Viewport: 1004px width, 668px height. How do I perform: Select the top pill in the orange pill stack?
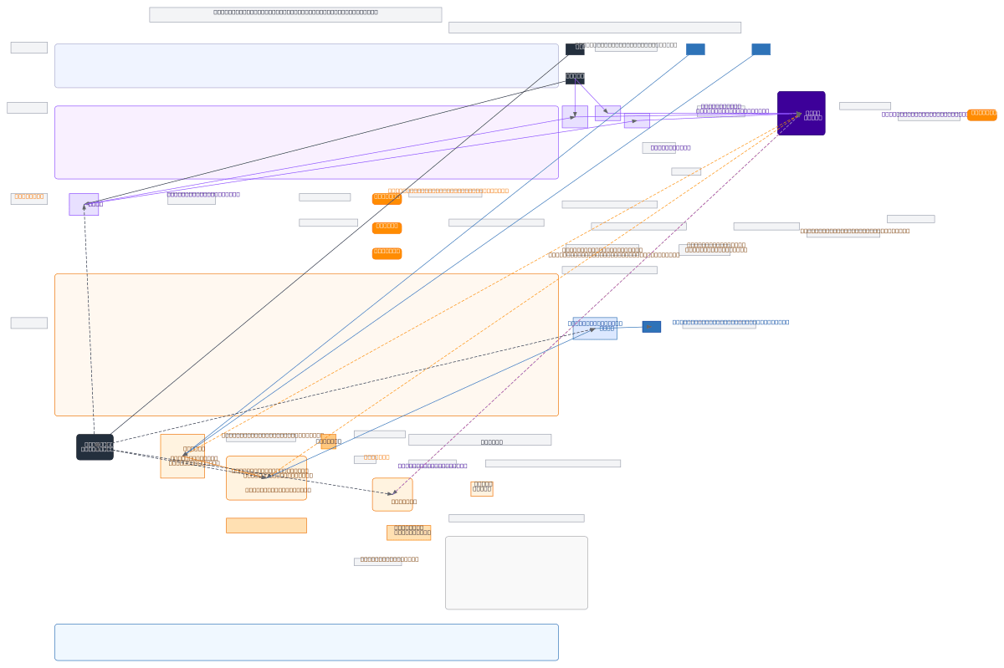click(x=387, y=199)
